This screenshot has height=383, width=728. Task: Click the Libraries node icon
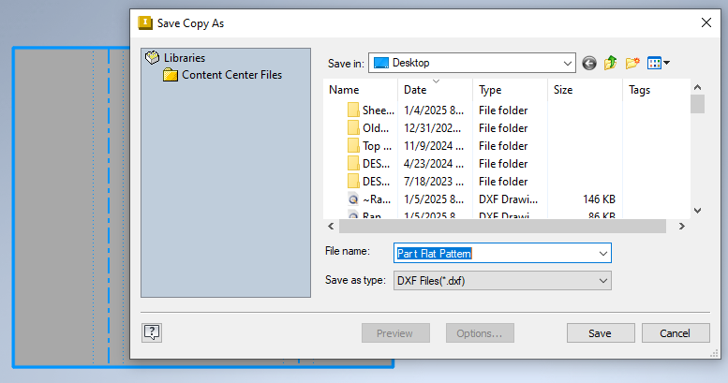pyautogui.click(x=153, y=58)
